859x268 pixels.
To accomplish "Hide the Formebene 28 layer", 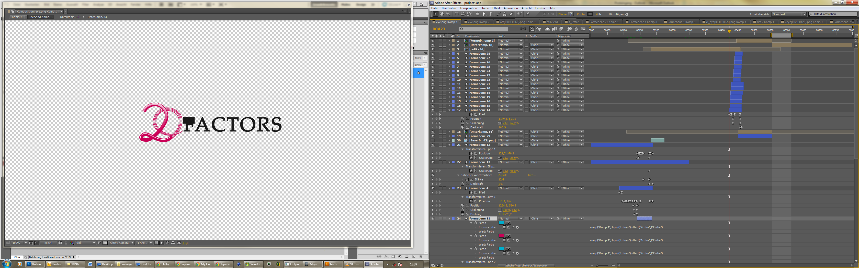I will pyautogui.click(x=433, y=54).
